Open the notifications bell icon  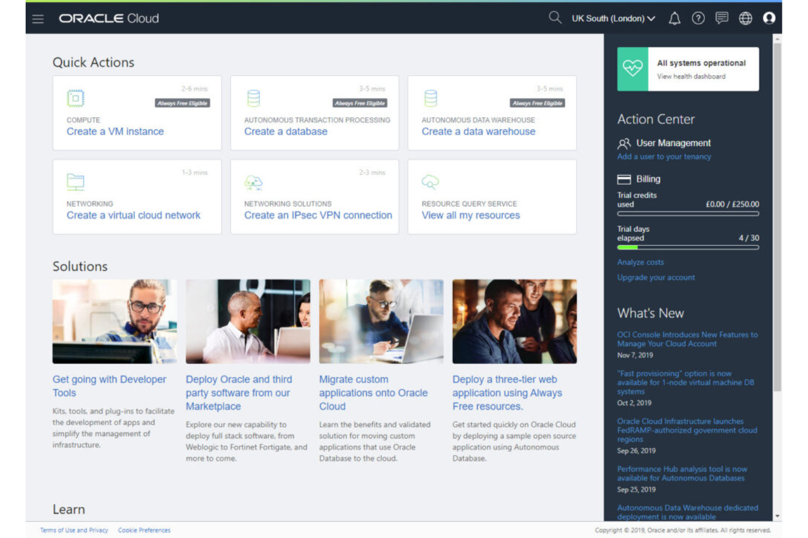(674, 18)
